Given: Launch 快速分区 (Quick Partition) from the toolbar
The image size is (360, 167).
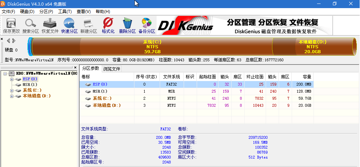Looking at the screenshot, I should tap(69, 25).
